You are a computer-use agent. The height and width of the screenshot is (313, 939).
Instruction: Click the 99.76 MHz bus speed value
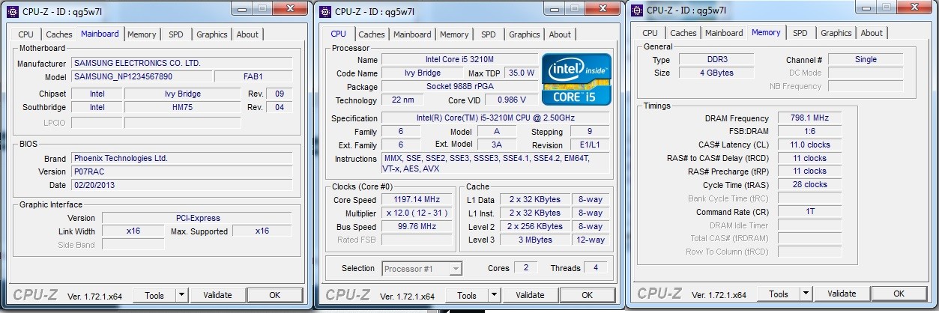(418, 227)
